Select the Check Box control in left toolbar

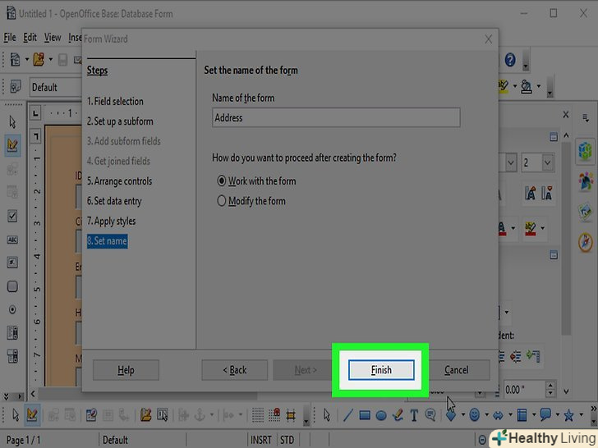(x=12, y=216)
